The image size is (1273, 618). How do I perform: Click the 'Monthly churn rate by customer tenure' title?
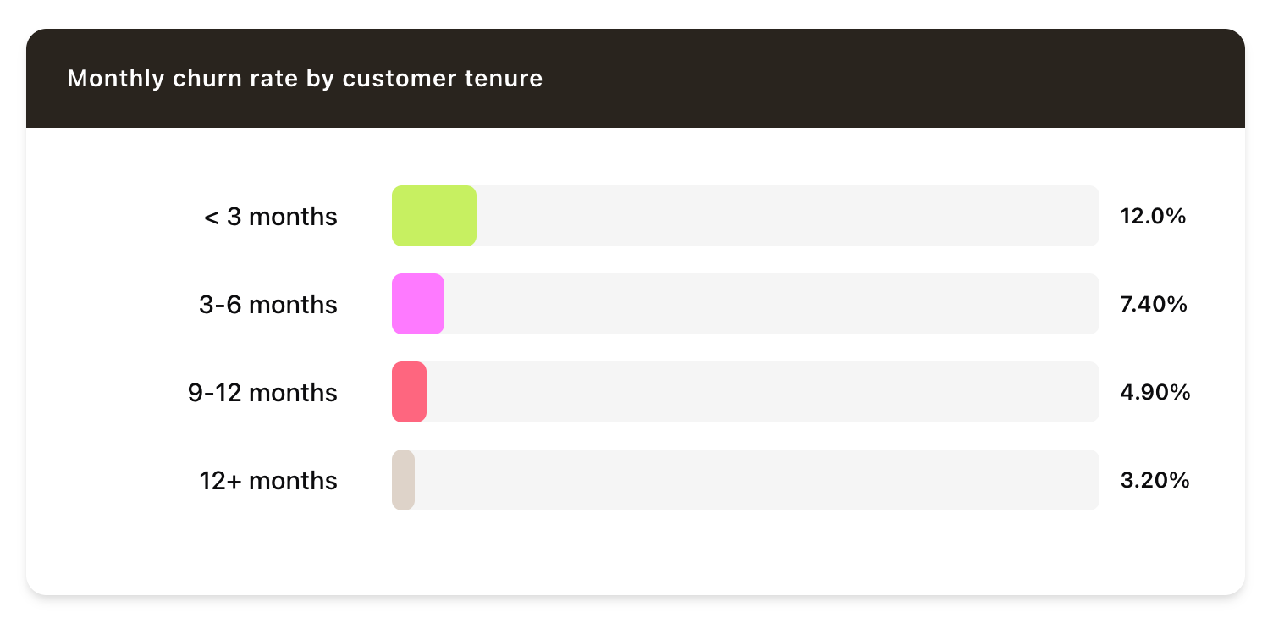305,79
